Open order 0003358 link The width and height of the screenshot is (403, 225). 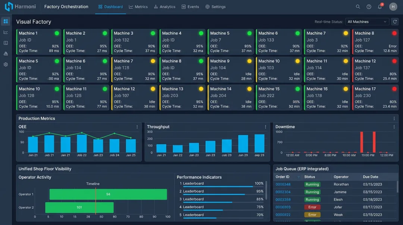pyautogui.click(x=283, y=200)
